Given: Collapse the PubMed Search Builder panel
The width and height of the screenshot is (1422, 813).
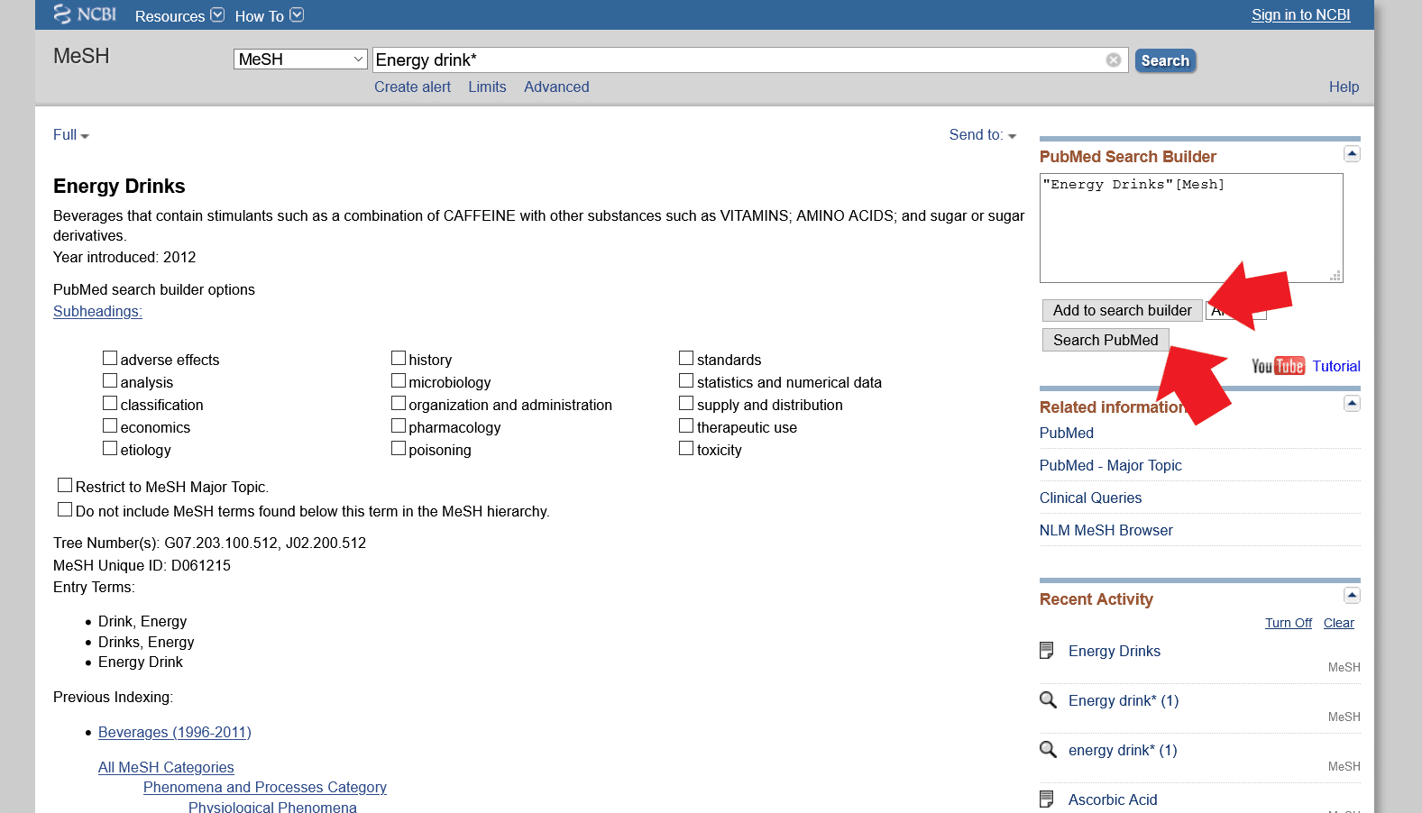Looking at the screenshot, I should (x=1352, y=154).
